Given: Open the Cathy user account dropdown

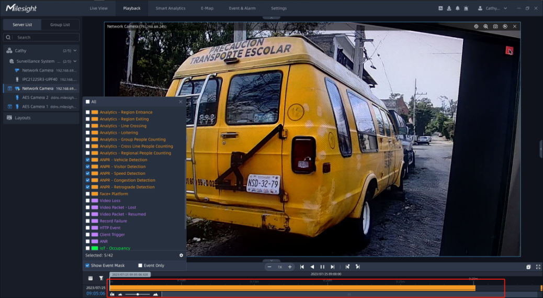Looking at the screenshot, I should pos(505,8).
